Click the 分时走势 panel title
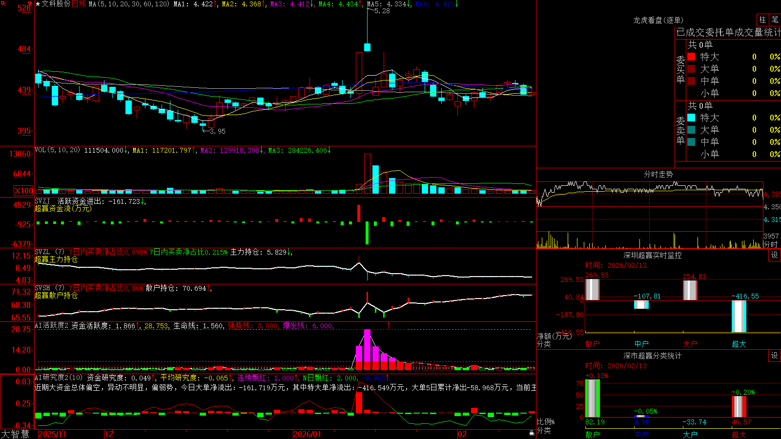 pyautogui.click(x=658, y=174)
